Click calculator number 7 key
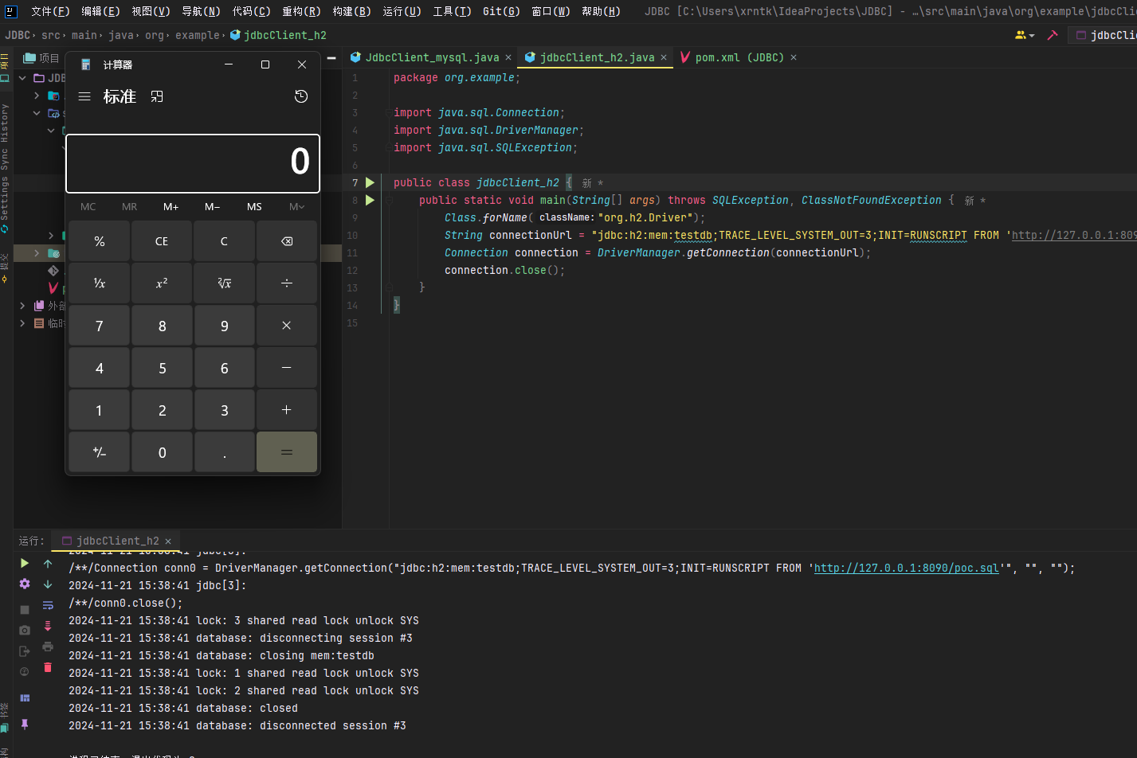Image resolution: width=1137 pixels, height=758 pixels. click(99, 326)
